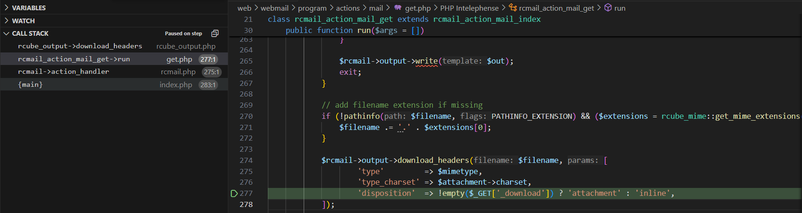This screenshot has width=802, height=213.
Task: Click "'disposition'" key on line 277
Action: click(x=386, y=194)
